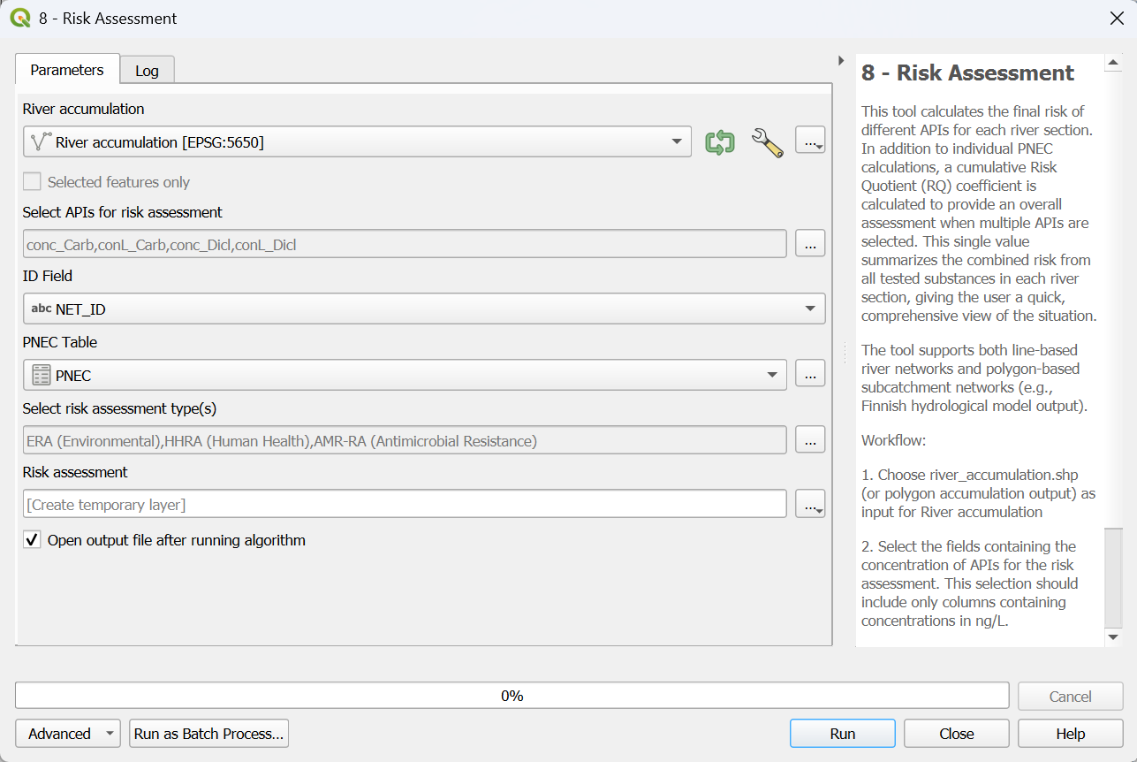The width and height of the screenshot is (1137, 762).
Task: Click the selected APIs text field
Action: click(405, 244)
